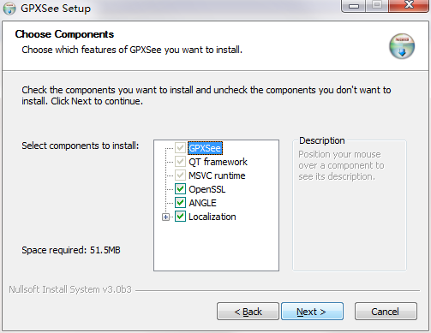The height and width of the screenshot is (333, 431).
Task: Cancel the GPXSee installation
Action: click(386, 312)
